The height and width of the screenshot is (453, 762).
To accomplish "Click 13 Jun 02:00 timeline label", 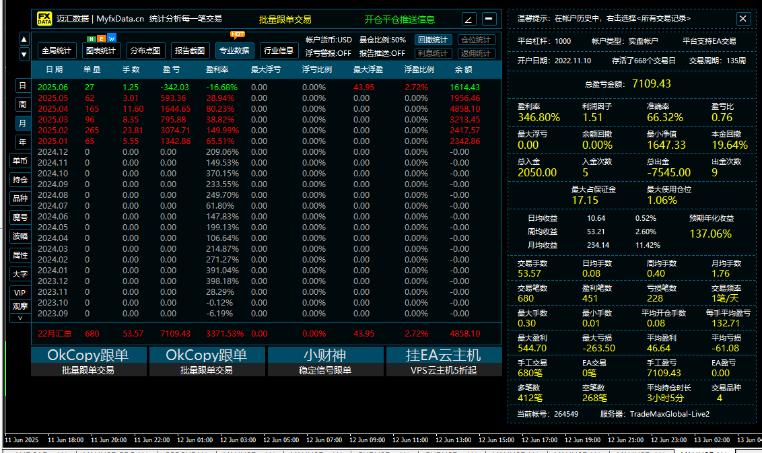I will coord(712,440).
